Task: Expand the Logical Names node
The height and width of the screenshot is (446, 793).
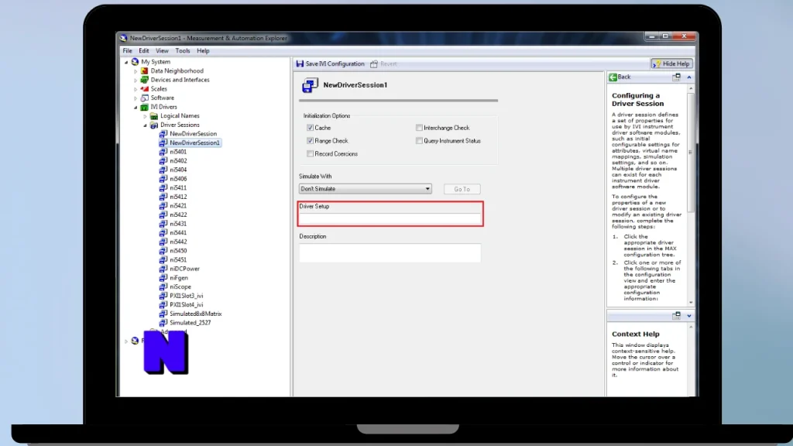Action: pos(145,116)
